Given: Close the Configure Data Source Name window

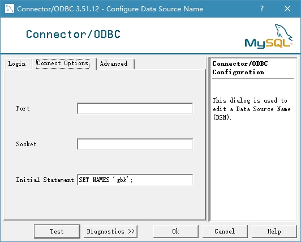Looking at the screenshot, I should (287, 9).
